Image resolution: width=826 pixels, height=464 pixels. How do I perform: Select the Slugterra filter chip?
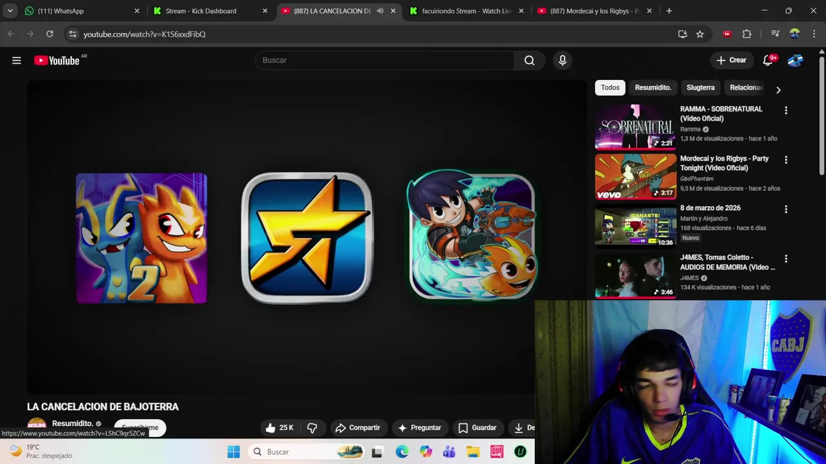tap(700, 88)
